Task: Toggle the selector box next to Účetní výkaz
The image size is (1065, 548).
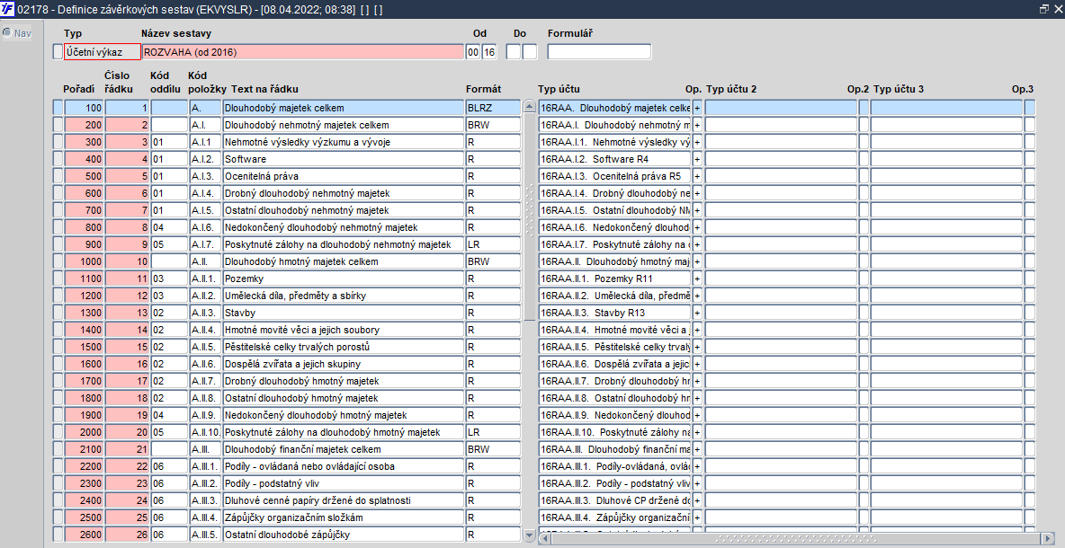Action: pyautogui.click(x=58, y=52)
